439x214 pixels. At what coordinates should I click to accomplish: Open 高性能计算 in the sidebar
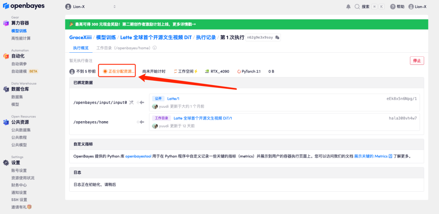click(21, 38)
